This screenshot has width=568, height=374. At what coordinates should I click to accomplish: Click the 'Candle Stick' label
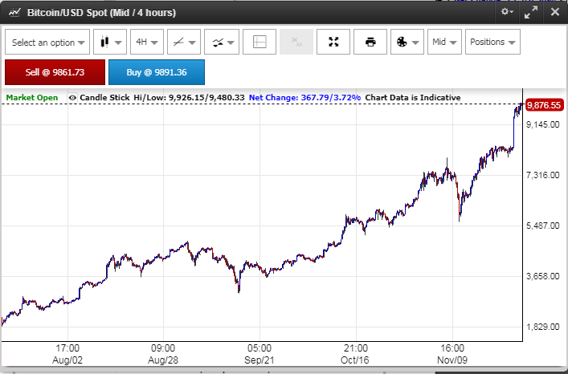(104, 98)
